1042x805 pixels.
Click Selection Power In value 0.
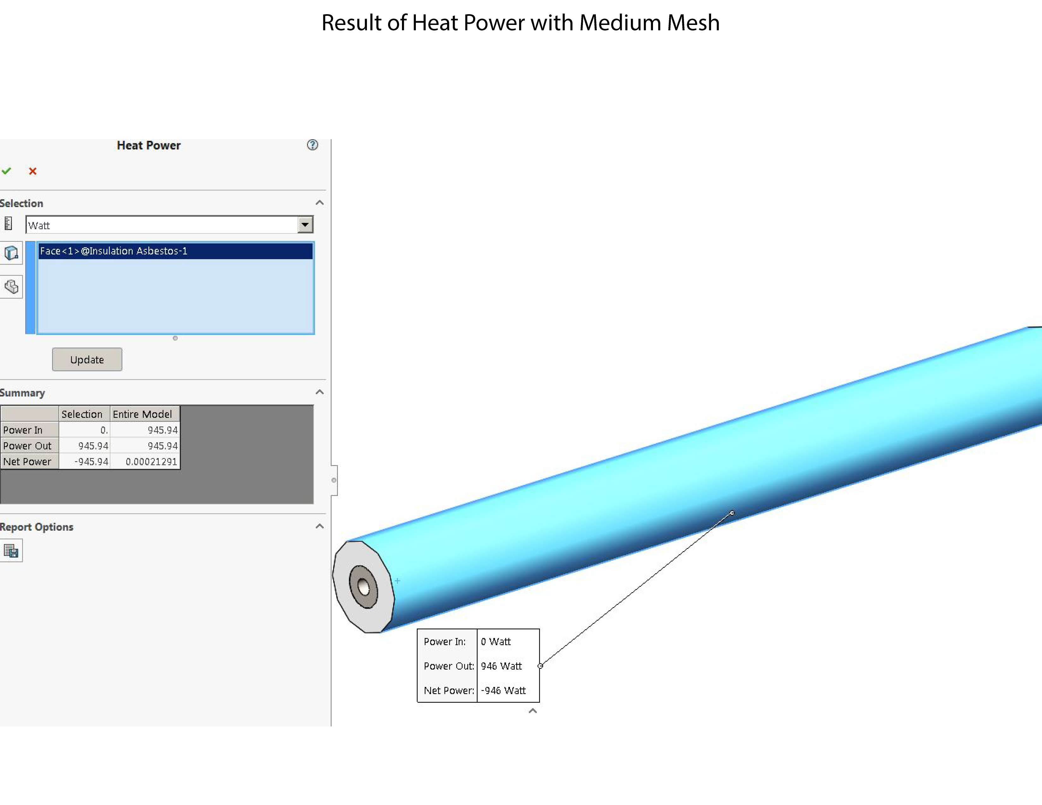coord(84,430)
